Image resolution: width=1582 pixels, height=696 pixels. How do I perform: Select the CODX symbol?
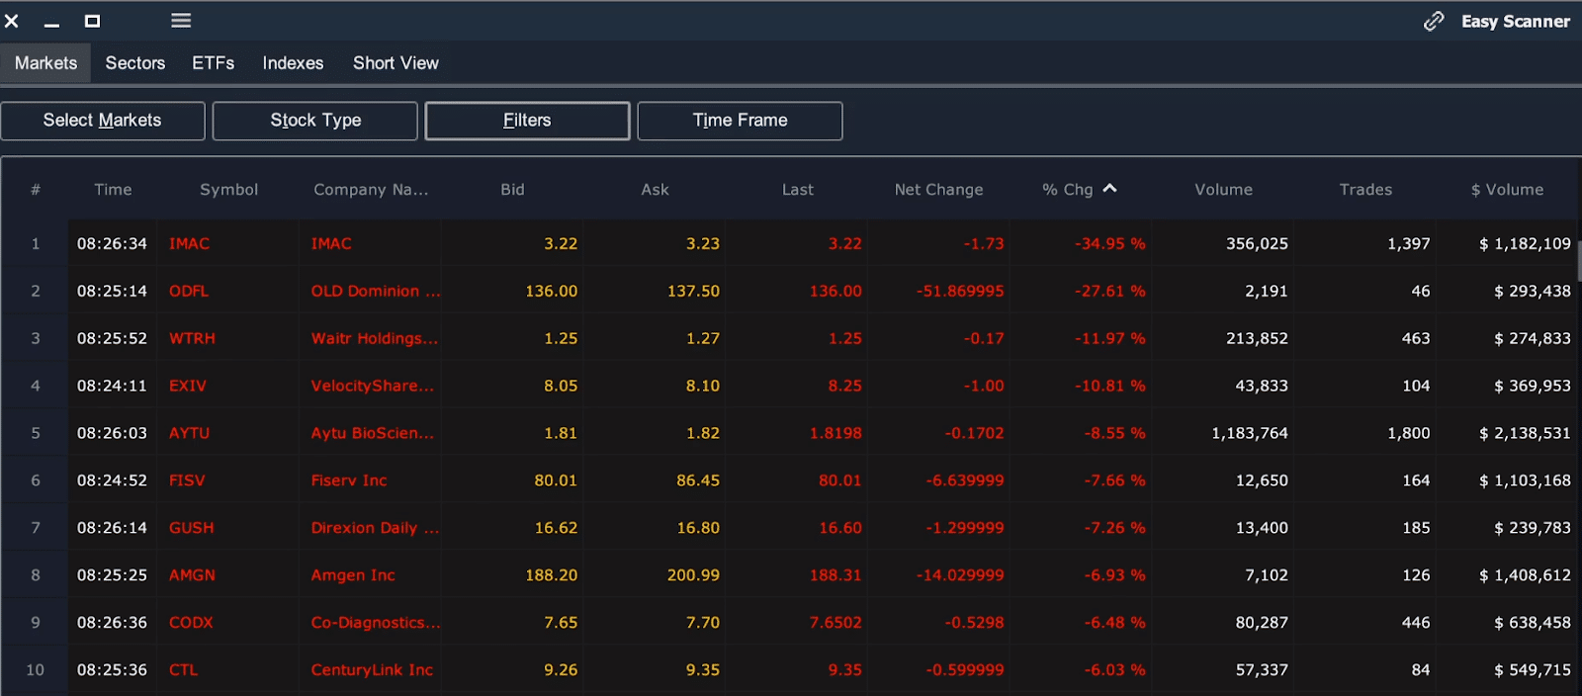(191, 624)
